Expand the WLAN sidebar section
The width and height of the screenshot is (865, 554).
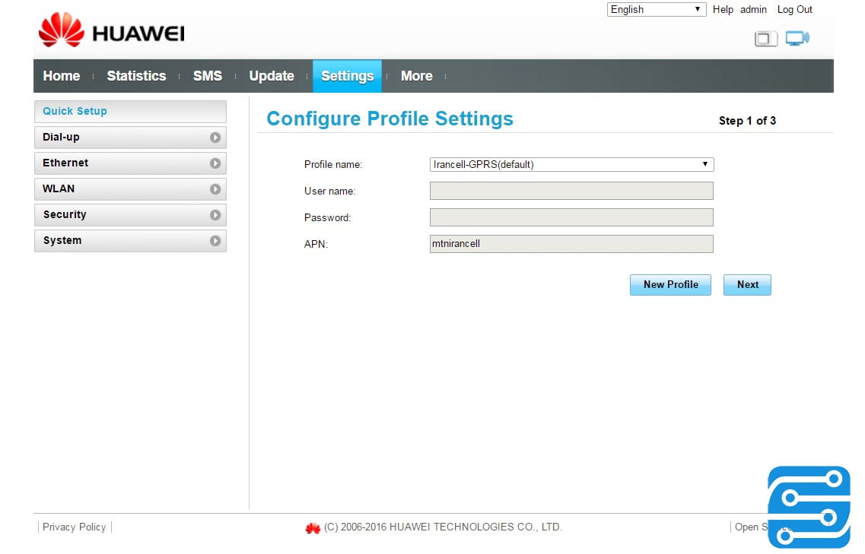click(130, 189)
